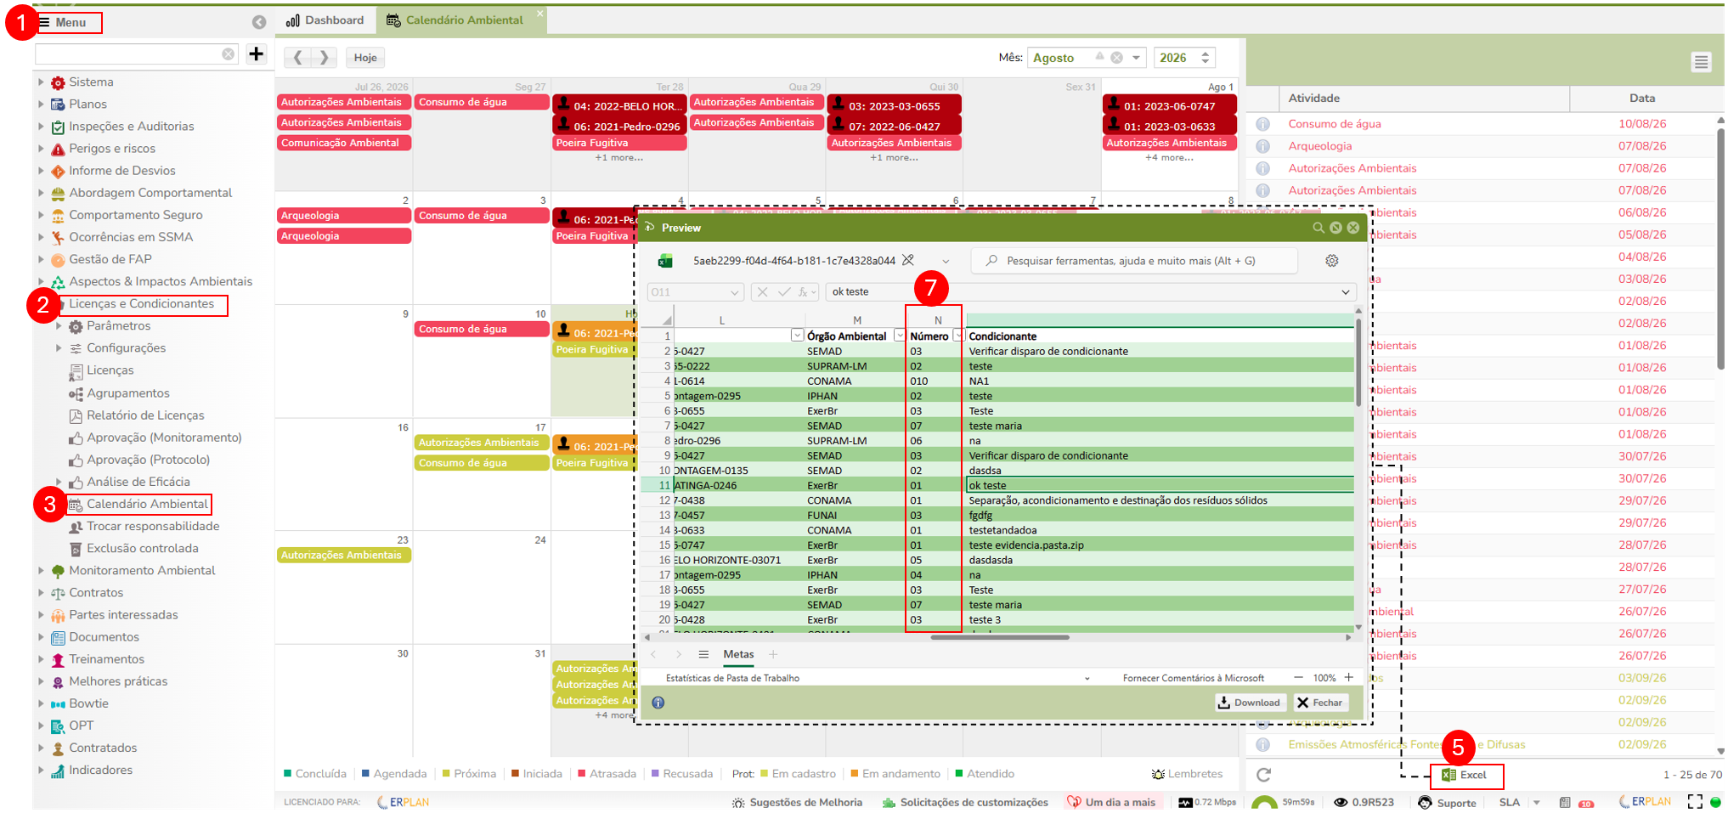
Task: Show +4 more events on Ago 1
Action: tap(1169, 158)
